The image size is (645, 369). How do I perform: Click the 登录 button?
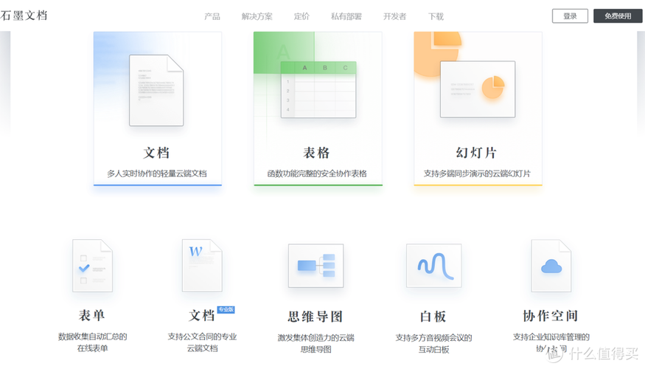coord(570,16)
